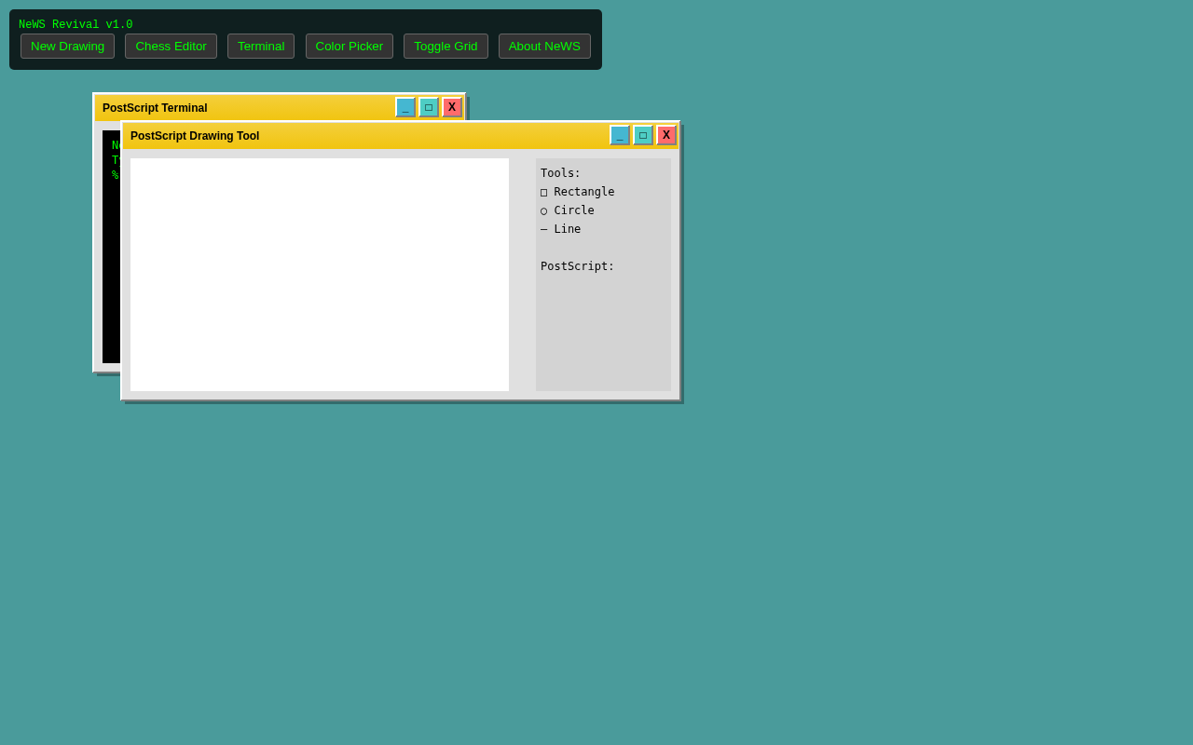Screen dimensions: 1193x745
Task: Click the PostScript: label in tools panel
Action: 578,266
